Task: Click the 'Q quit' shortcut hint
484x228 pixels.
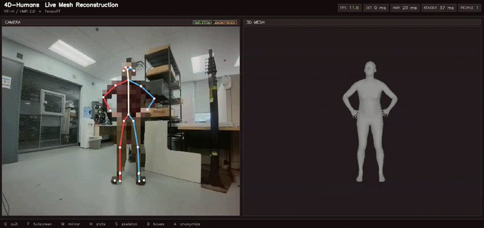Action: pos(11,224)
